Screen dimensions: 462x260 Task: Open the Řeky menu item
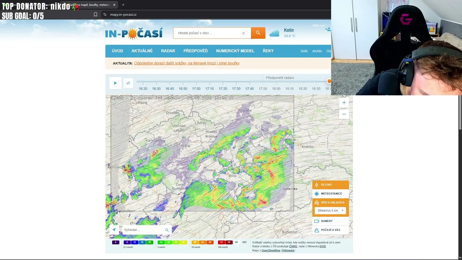point(268,51)
